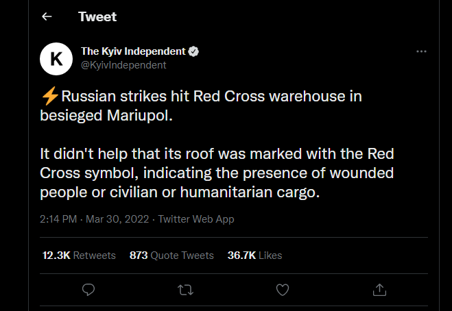Screen dimensions: 452x311
Task: View the 12.3K Retweets list
Action: (79, 256)
